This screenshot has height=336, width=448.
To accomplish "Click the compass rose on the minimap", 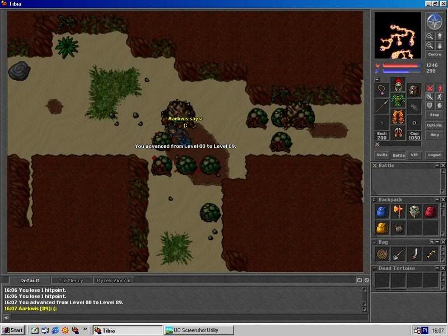I will click(x=435, y=21).
